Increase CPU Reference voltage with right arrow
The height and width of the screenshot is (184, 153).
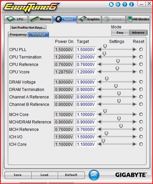point(134,64)
